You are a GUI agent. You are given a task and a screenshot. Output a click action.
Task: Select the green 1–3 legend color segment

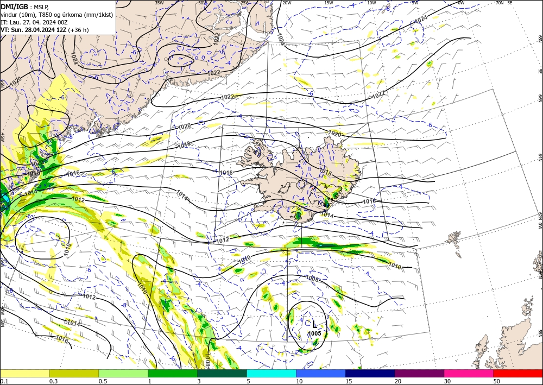click(173, 373)
